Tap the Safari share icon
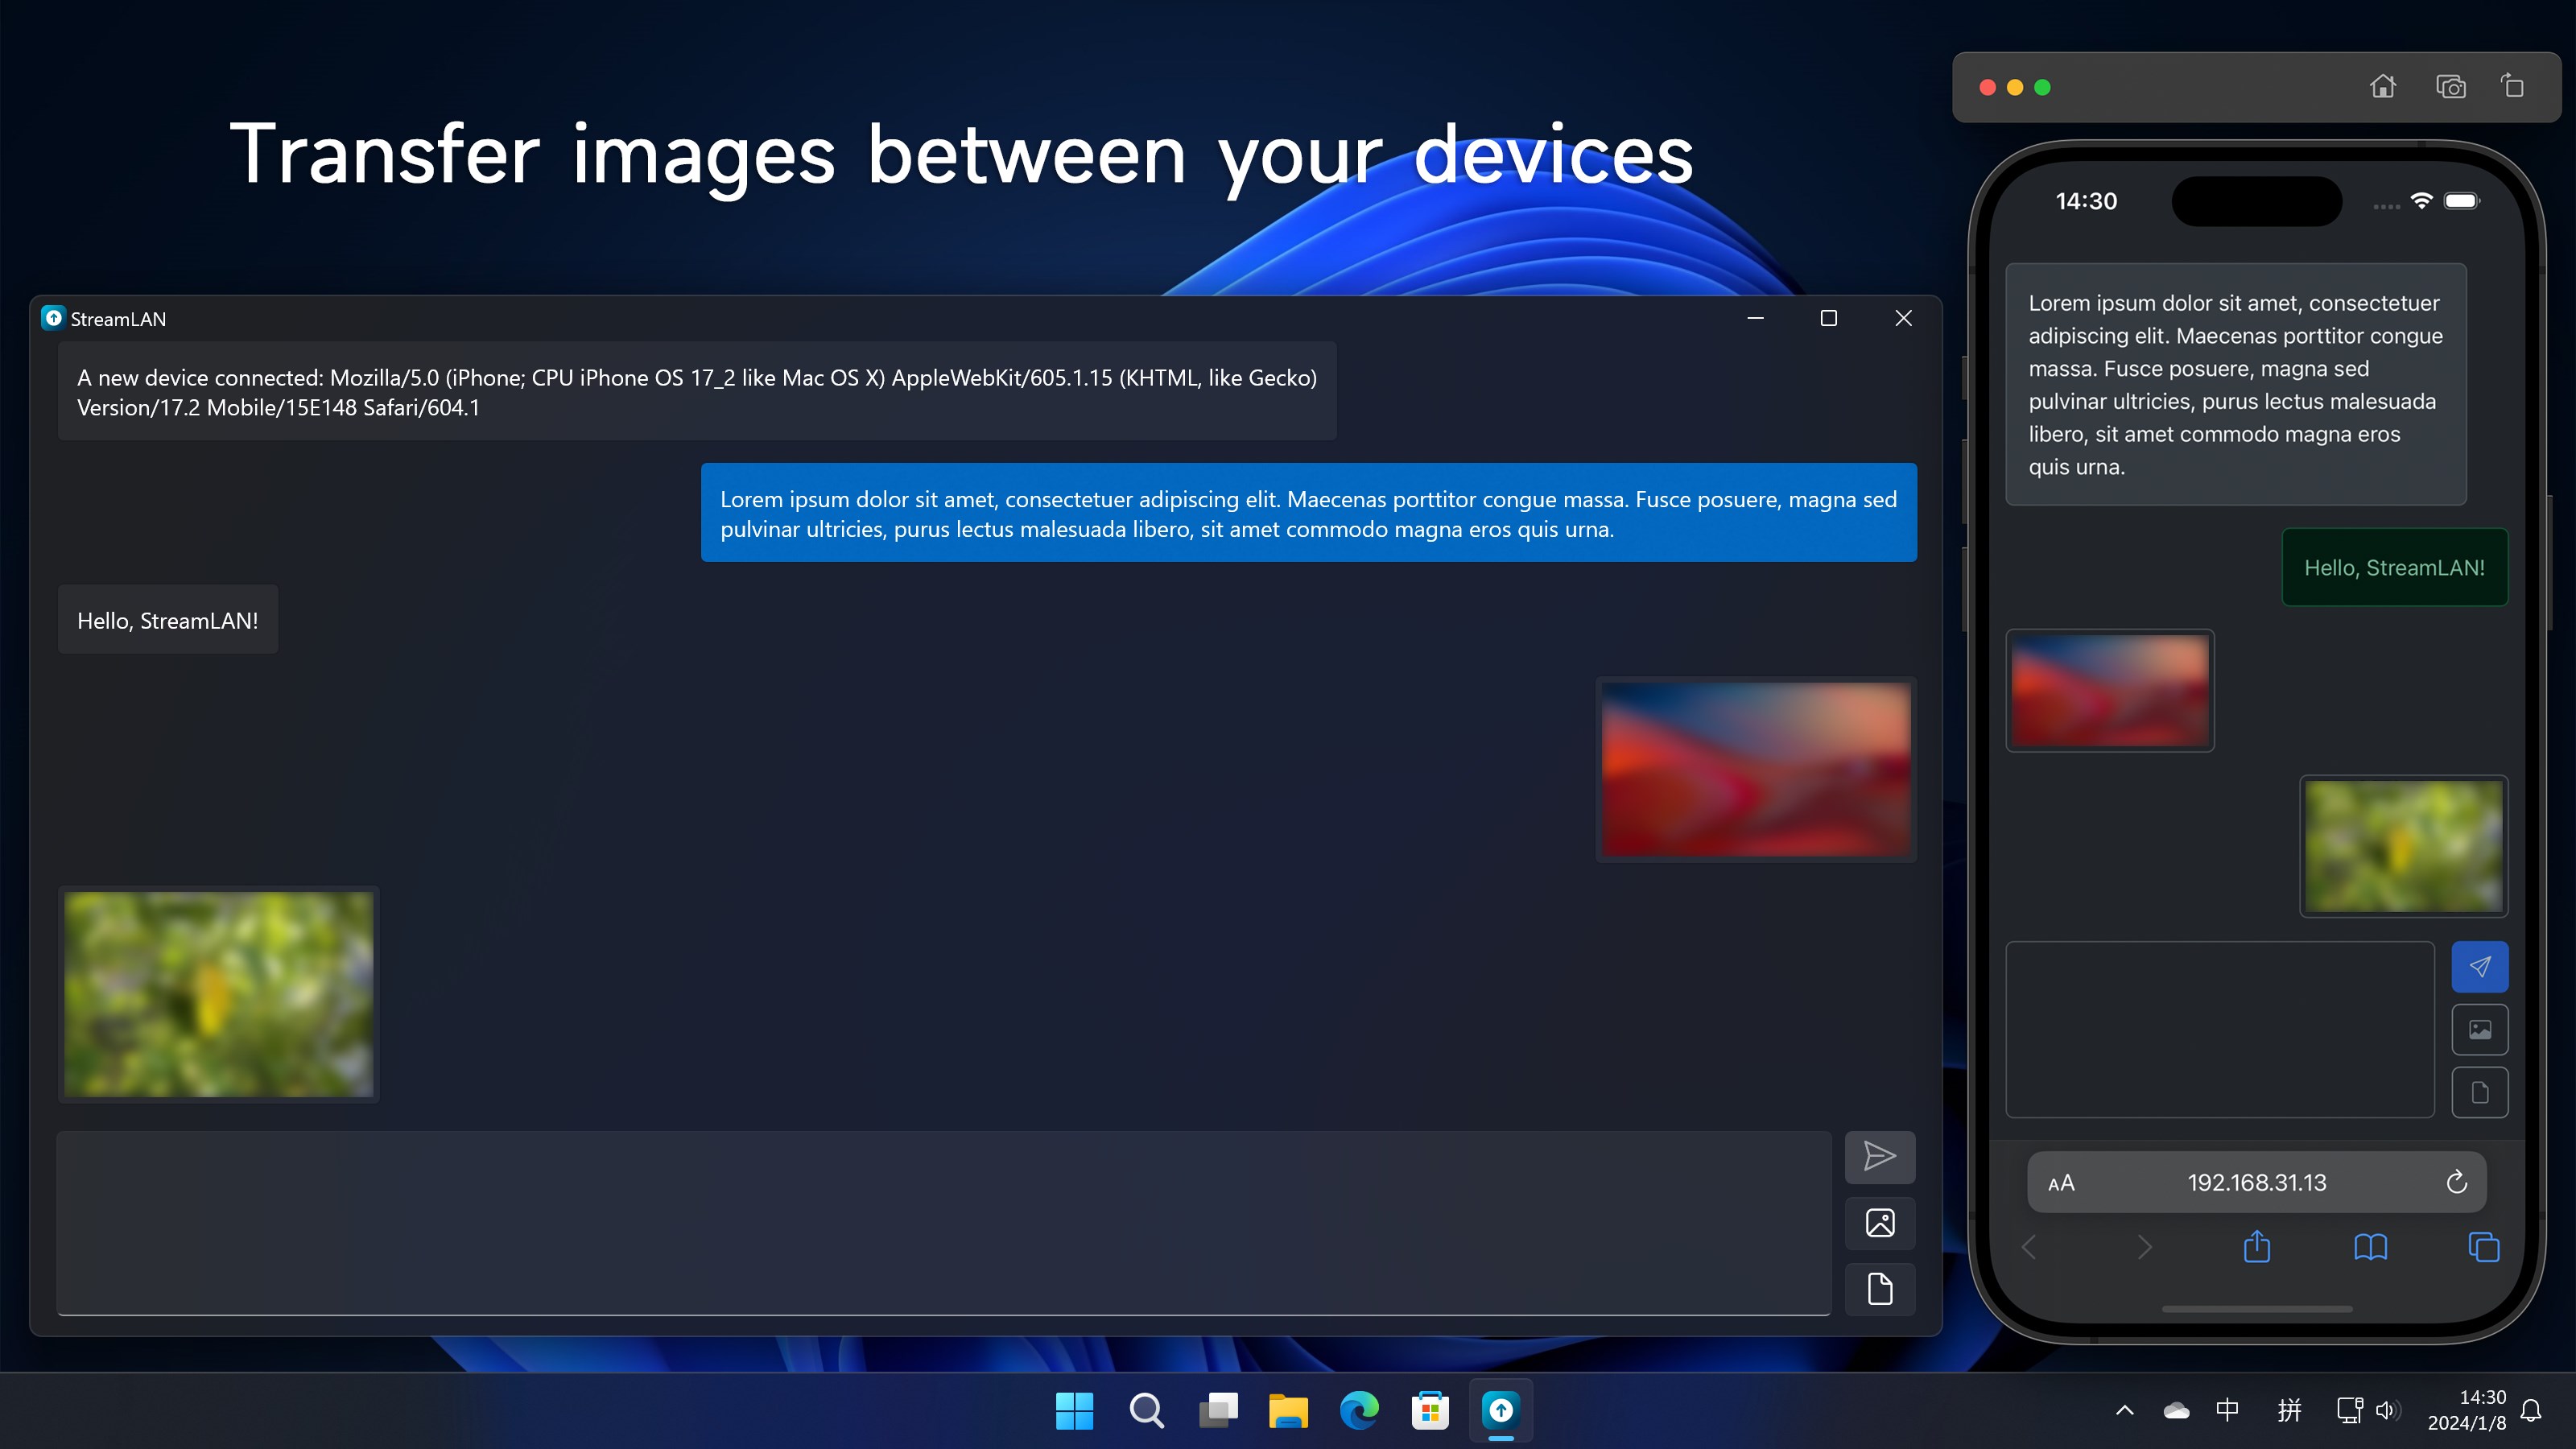This screenshot has height=1449, width=2576. (x=2257, y=1247)
